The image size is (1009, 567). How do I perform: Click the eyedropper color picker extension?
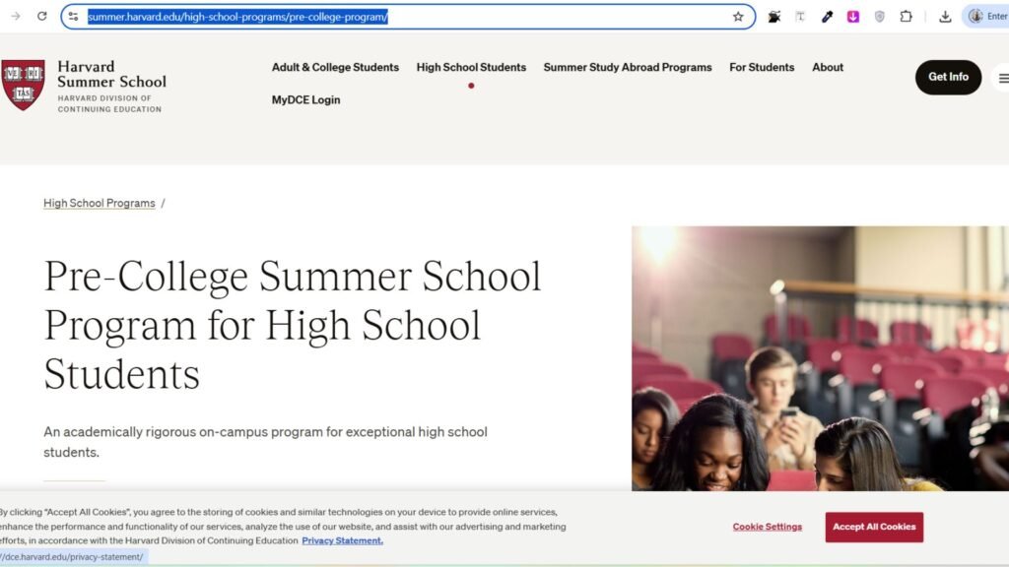coord(828,17)
